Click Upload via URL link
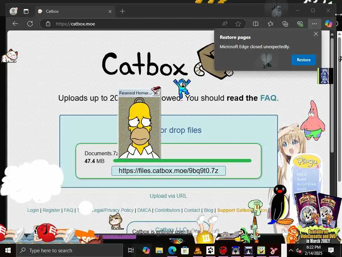The image size is (342, 257). (168, 196)
